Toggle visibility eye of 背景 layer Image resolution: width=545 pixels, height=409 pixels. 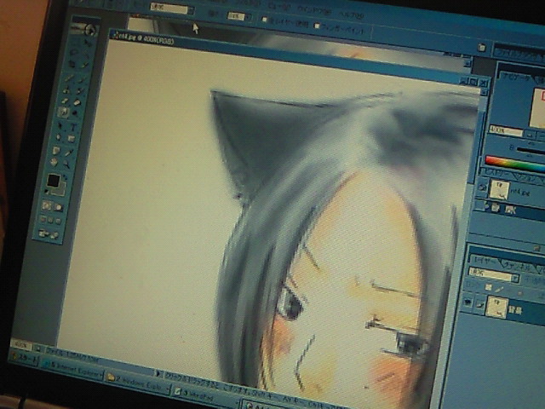coord(468,302)
